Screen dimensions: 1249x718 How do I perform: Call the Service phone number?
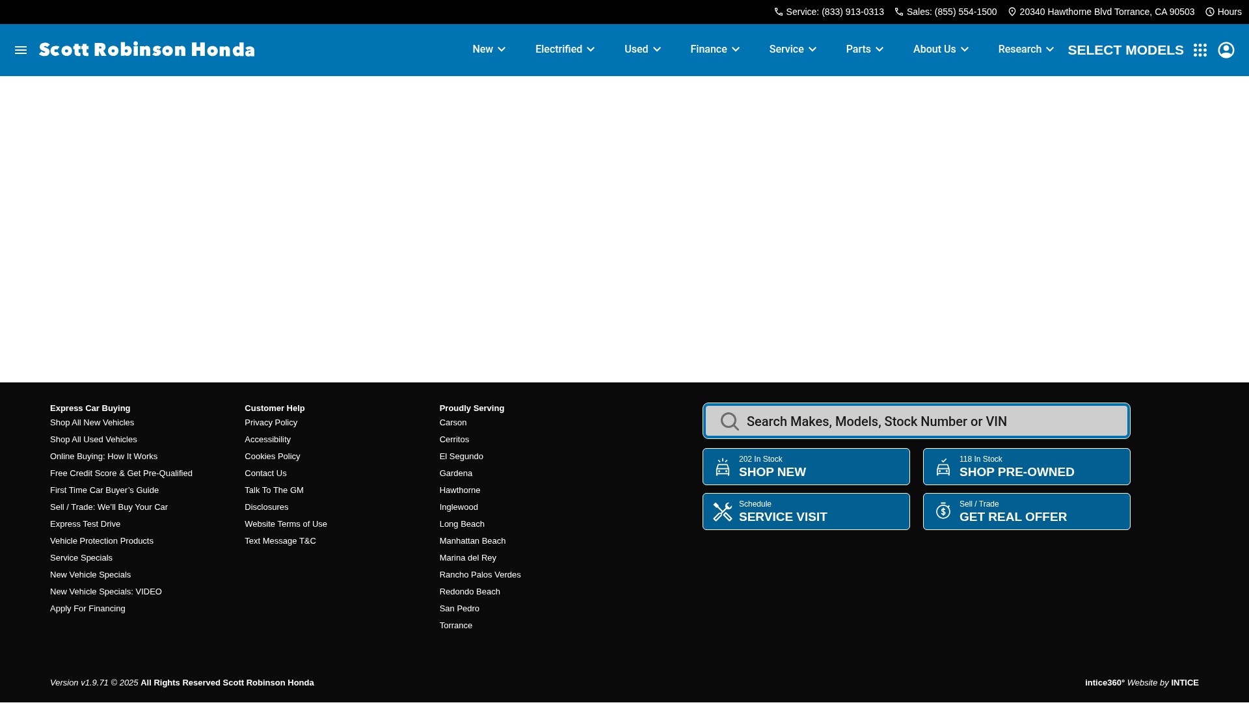click(x=835, y=12)
